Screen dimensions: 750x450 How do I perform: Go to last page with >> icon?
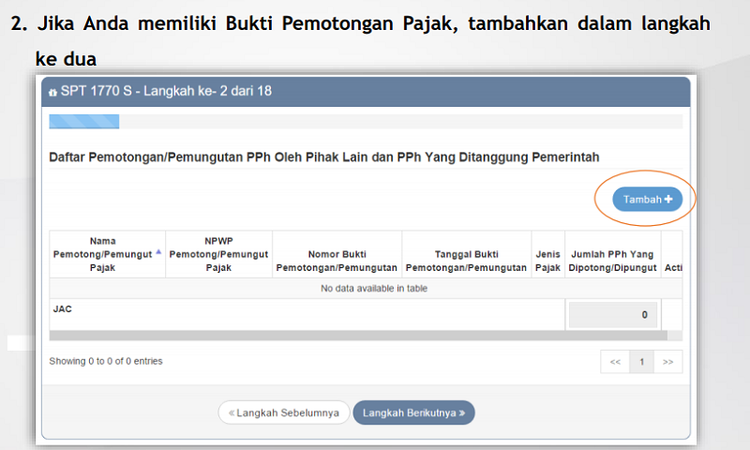pos(668,361)
